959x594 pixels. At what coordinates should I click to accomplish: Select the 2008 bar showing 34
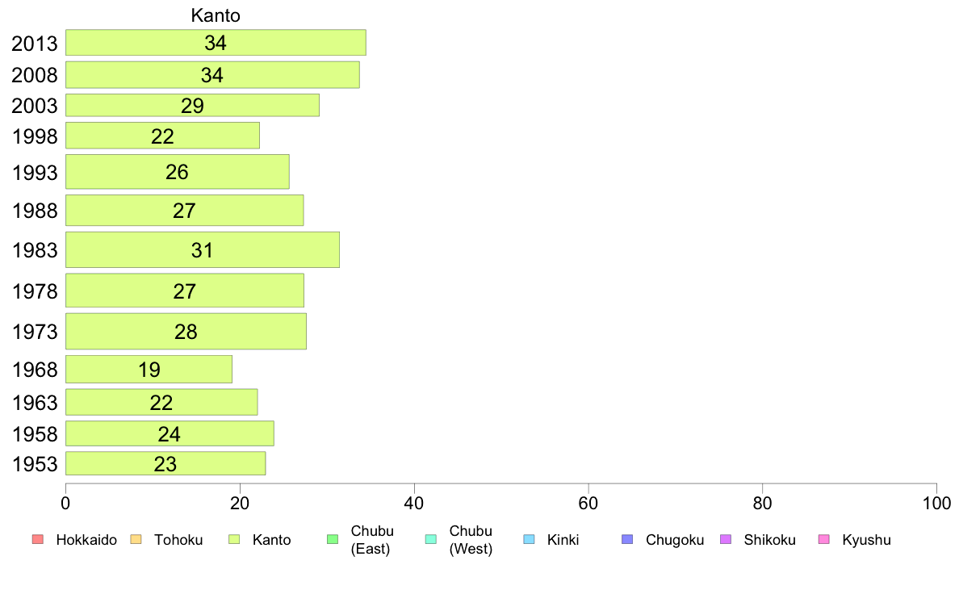click(x=213, y=74)
